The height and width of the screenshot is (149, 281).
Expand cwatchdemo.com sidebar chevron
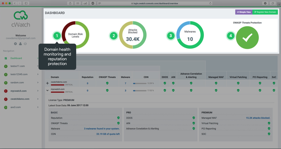pyautogui.click(x=38, y=99)
